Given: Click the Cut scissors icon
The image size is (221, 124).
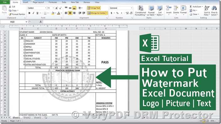Looking at the screenshot, I should point(10,7).
